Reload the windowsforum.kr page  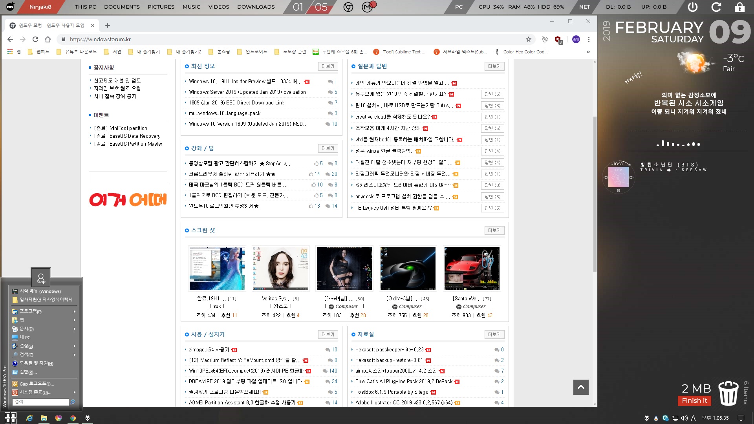(x=35, y=39)
